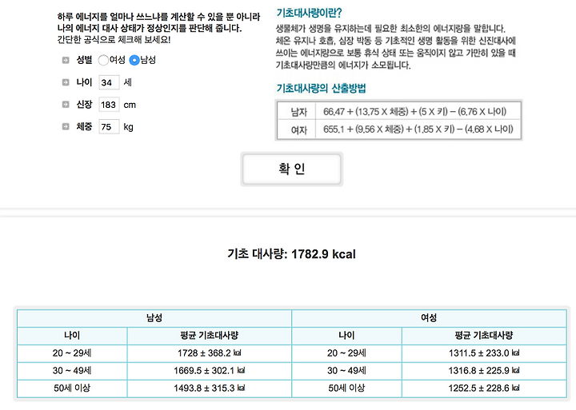
Task: Select the 남성 radio button
Action: (134, 60)
